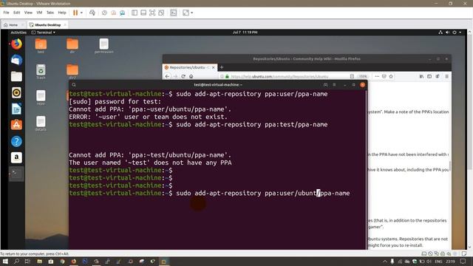
Task: Click the network icon in Ubuntu top bar
Action: pyautogui.click(x=440, y=33)
